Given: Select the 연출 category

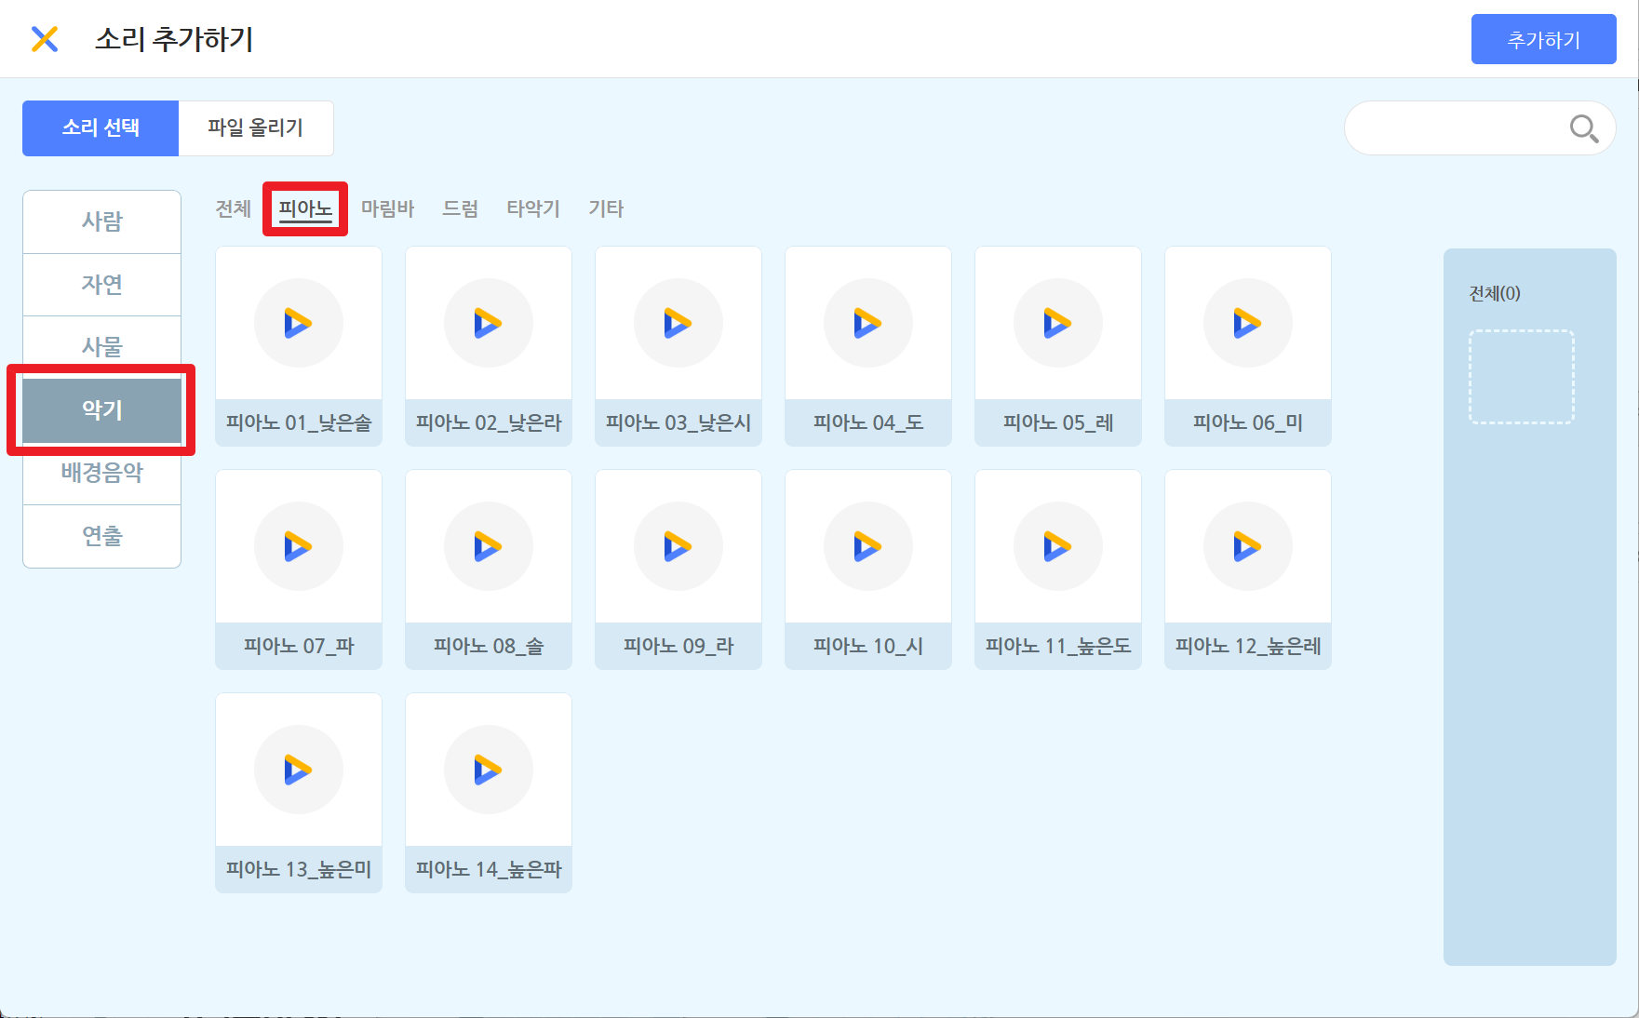Looking at the screenshot, I should [102, 536].
